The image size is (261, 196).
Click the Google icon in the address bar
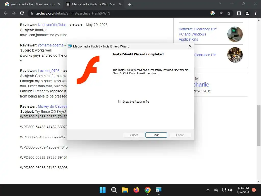(x=212, y=13)
